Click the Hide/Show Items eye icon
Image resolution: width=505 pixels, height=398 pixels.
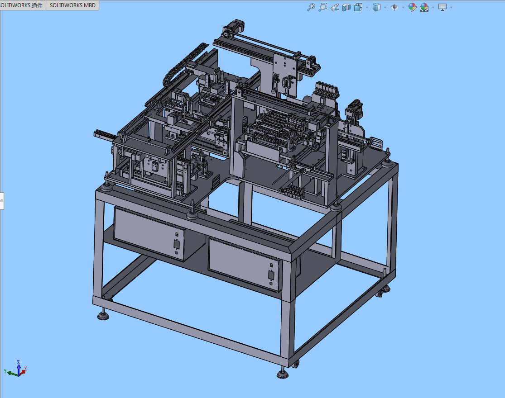point(394,7)
